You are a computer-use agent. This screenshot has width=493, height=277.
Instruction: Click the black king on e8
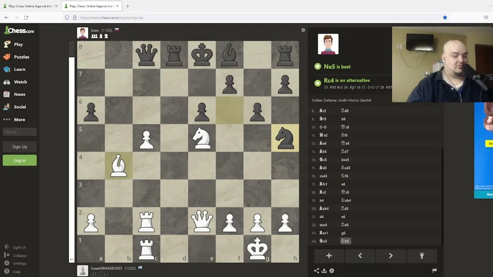pos(202,55)
